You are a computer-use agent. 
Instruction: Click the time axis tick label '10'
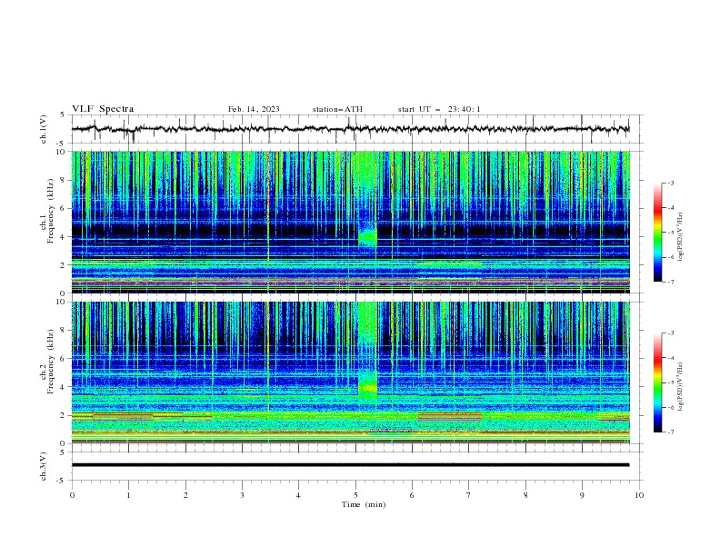pyautogui.click(x=639, y=495)
